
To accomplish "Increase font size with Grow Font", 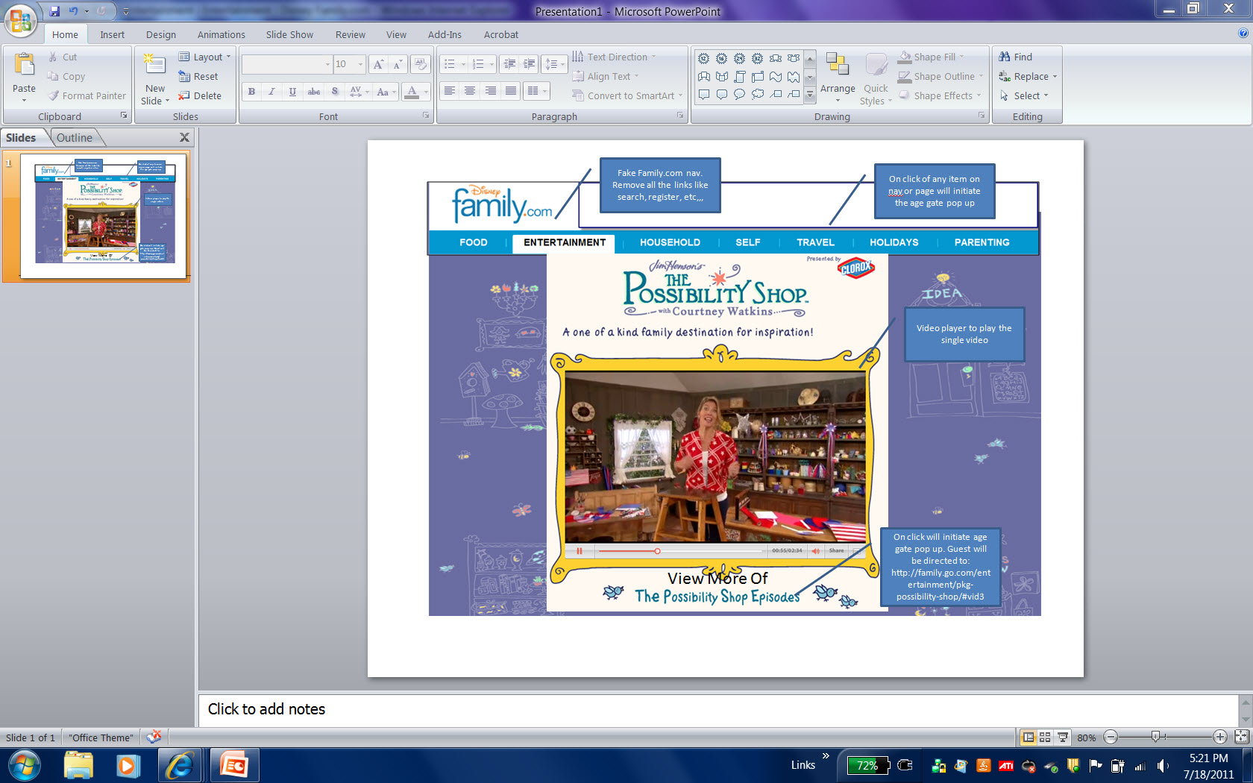I will [378, 64].
